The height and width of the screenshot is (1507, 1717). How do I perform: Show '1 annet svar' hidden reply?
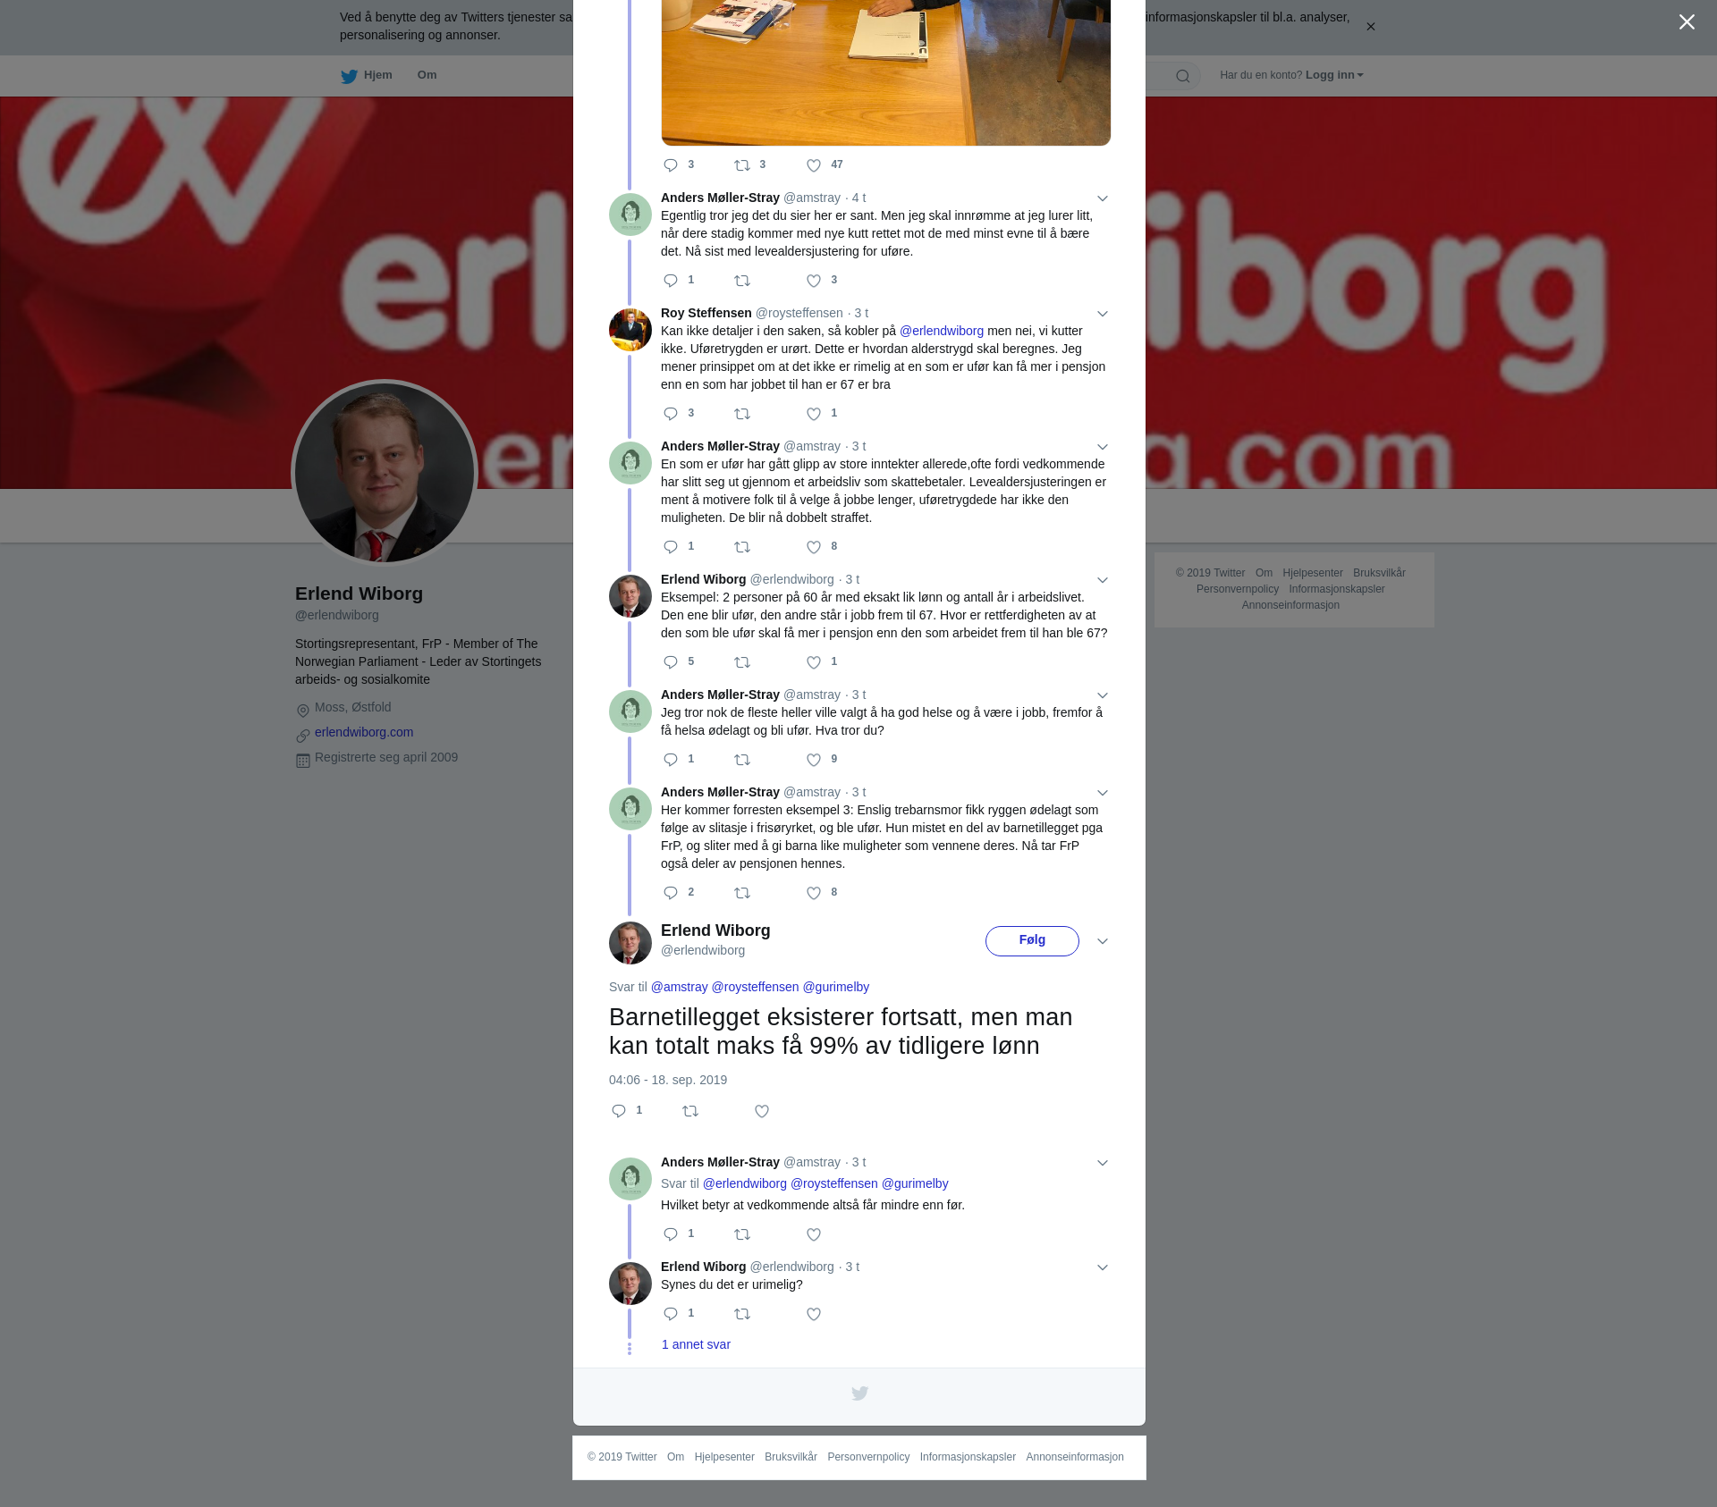click(x=696, y=1344)
